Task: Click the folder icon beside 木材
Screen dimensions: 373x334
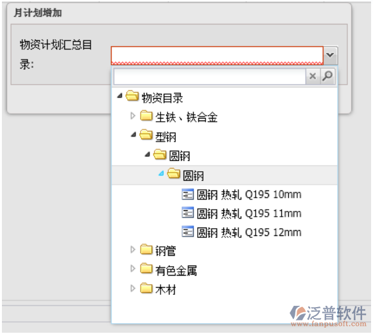Action: [x=146, y=288]
